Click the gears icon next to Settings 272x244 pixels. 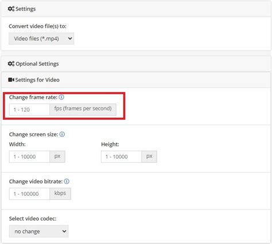tap(11, 9)
